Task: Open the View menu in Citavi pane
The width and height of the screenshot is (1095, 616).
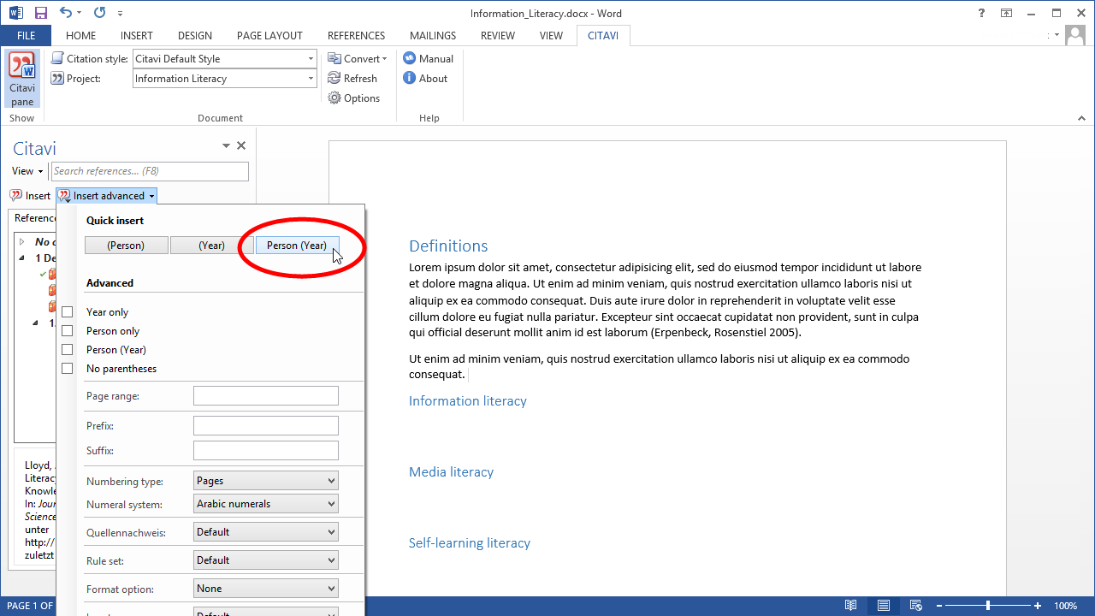Action: click(27, 171)
